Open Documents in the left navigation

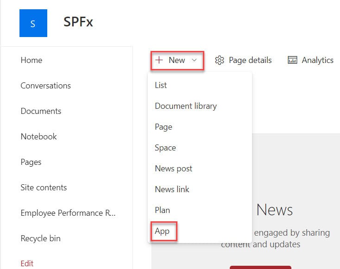pos(41,111)
